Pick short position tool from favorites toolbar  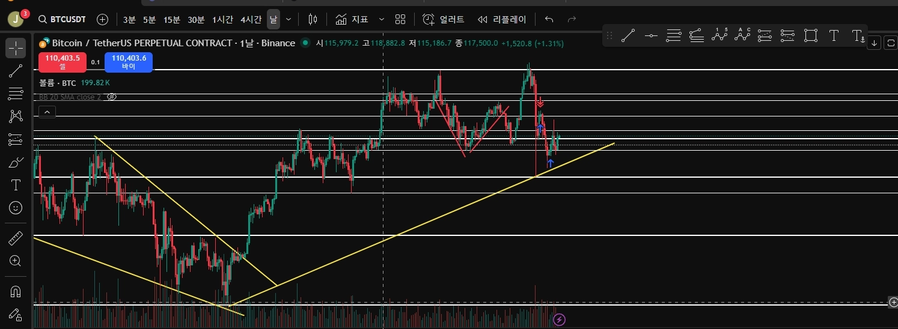[x=788, y=35]
